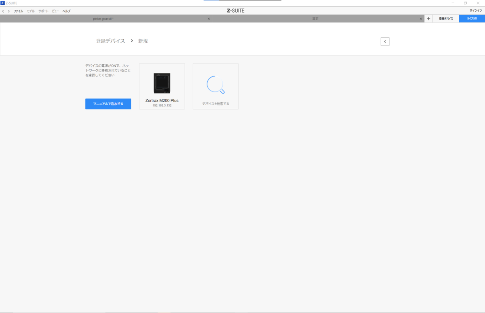Click the back chevron button
The image size is (485, 313).
coord(385,41)
